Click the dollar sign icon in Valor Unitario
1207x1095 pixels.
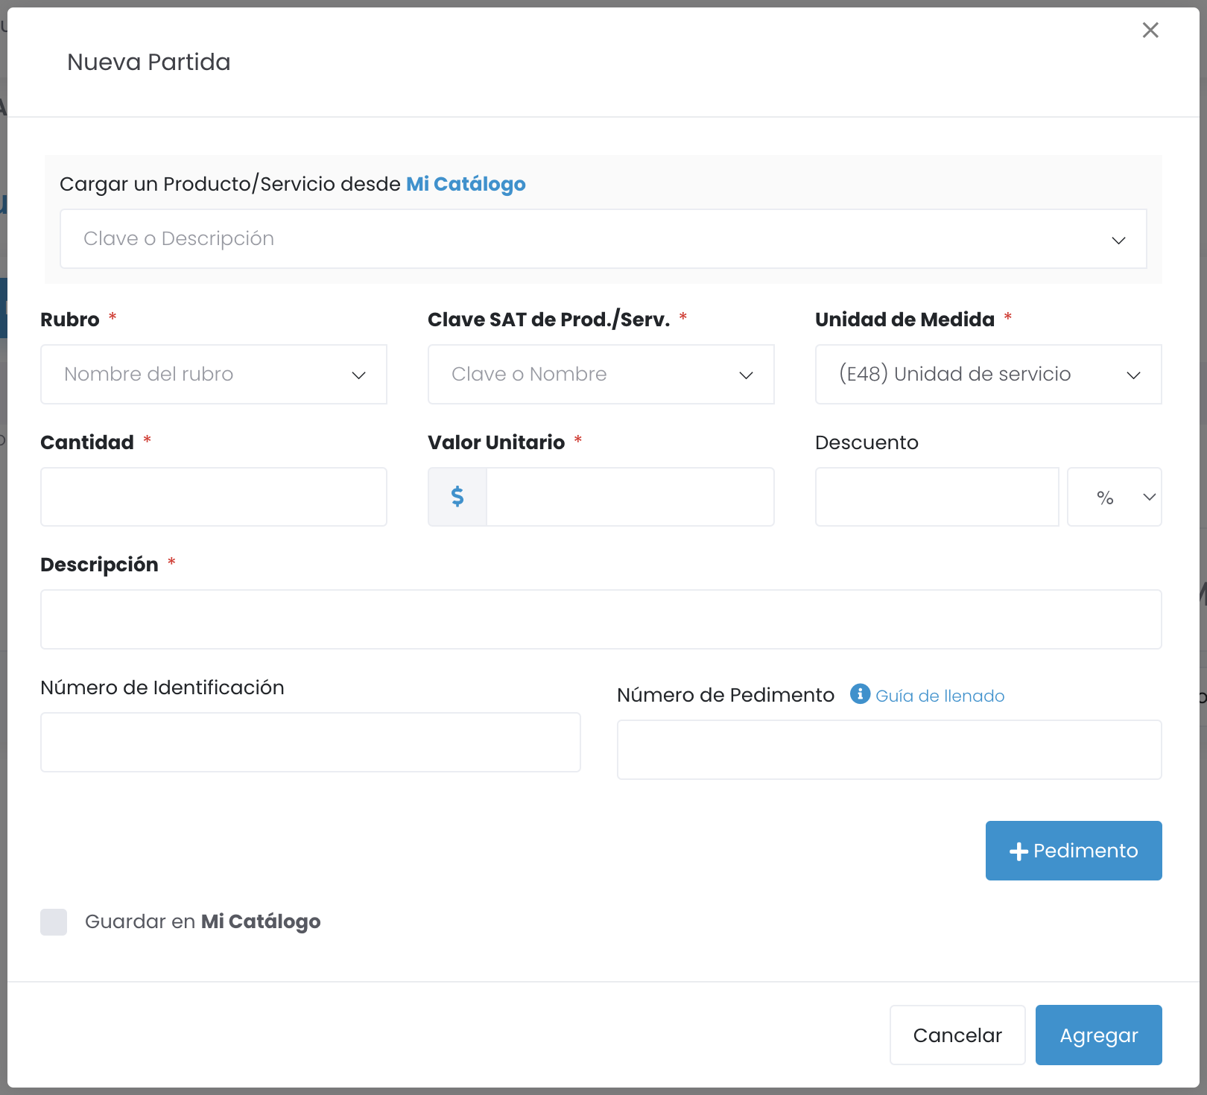tap(457, 497)
